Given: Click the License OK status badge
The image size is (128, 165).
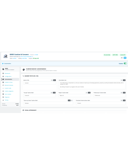Looking at the screenshot, I should (123, 55).
